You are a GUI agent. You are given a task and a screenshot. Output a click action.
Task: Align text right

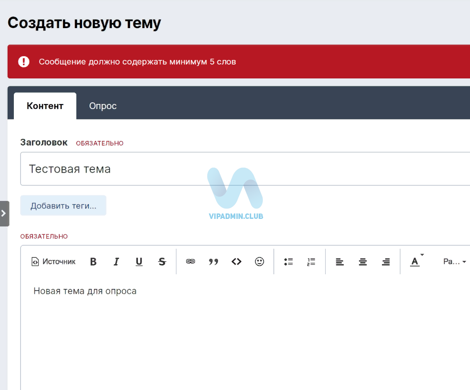tap(386, 262)
